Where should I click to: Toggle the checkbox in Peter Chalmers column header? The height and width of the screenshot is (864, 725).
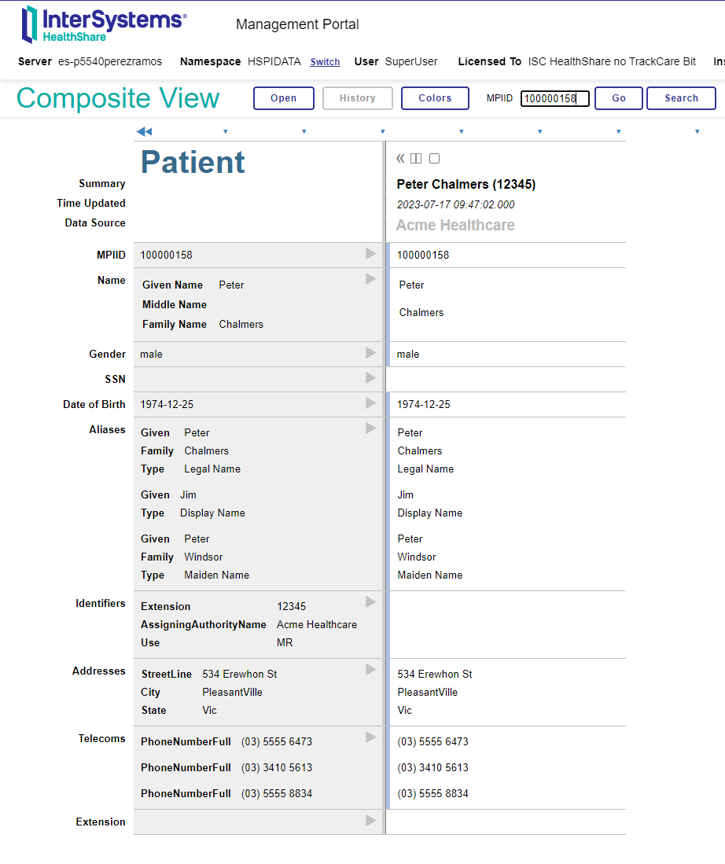point(434,159)
